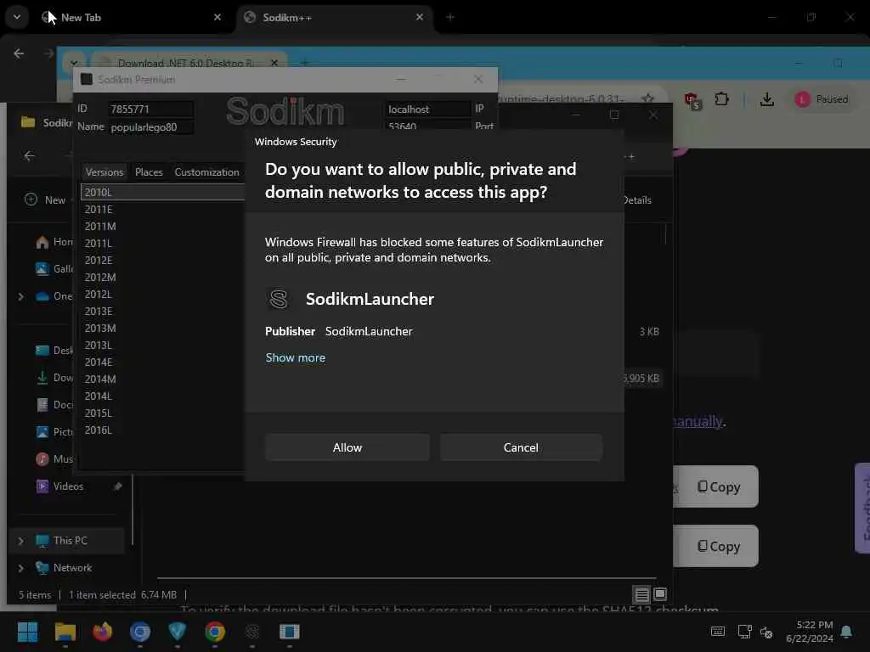The height and width of the screenshot is (652, 870).
Task: Edit the ID field 7855771
Action: coord(150,109)
